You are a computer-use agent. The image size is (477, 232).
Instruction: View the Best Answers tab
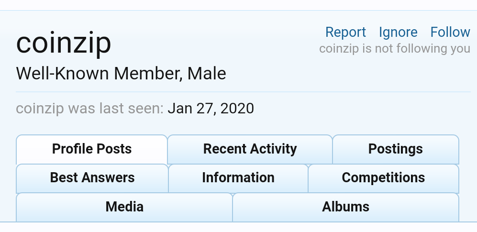point(92,178)
